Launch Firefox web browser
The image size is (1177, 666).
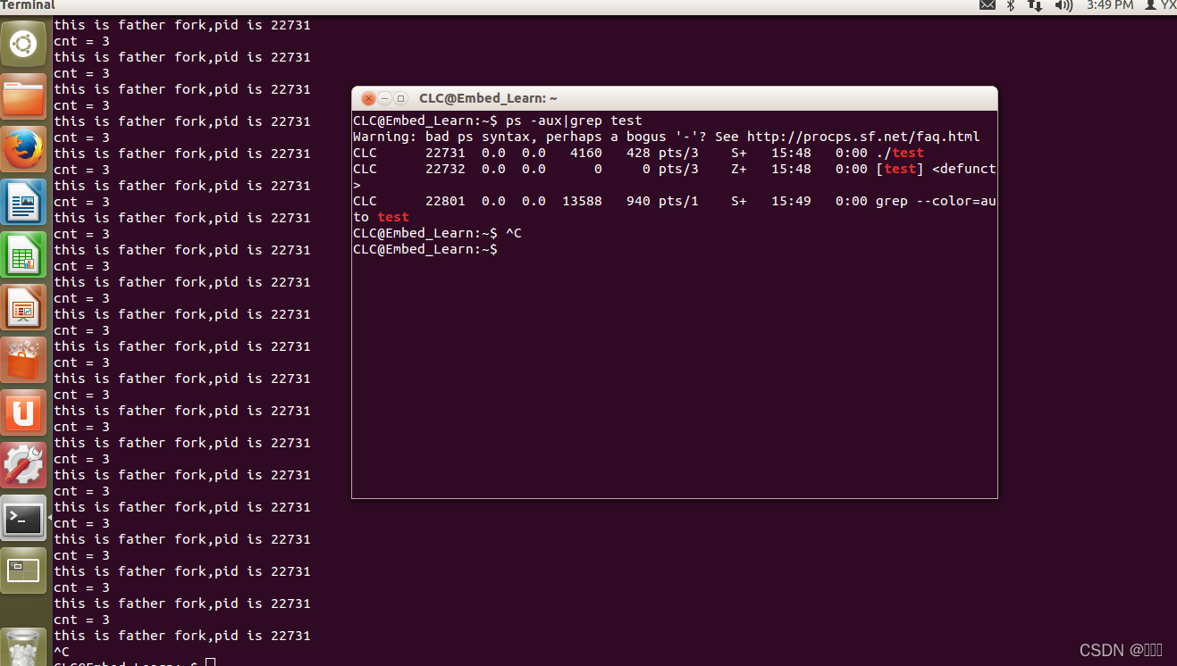(x=23, y=148)
